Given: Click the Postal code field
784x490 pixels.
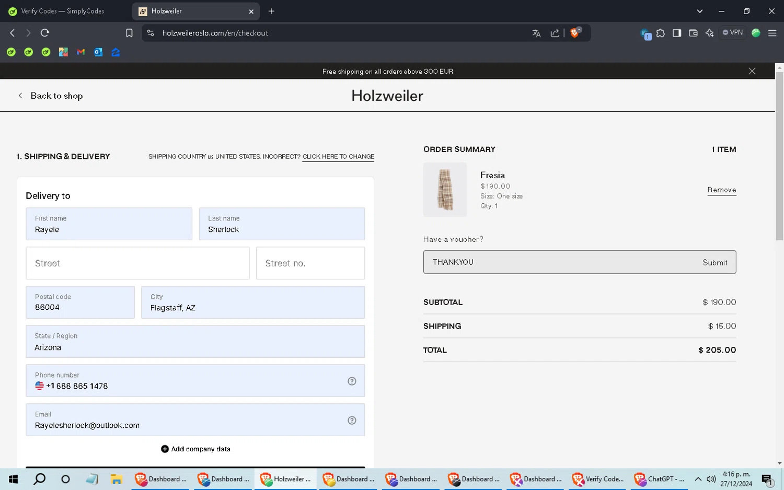Looking at the screenshot, I should pos(80,302).
